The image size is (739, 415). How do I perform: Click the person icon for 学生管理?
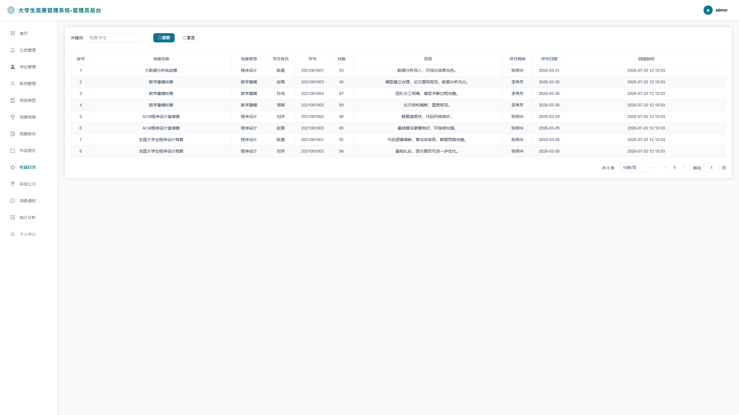click(x=13, y=67)
